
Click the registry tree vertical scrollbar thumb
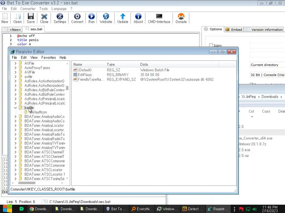67,88
